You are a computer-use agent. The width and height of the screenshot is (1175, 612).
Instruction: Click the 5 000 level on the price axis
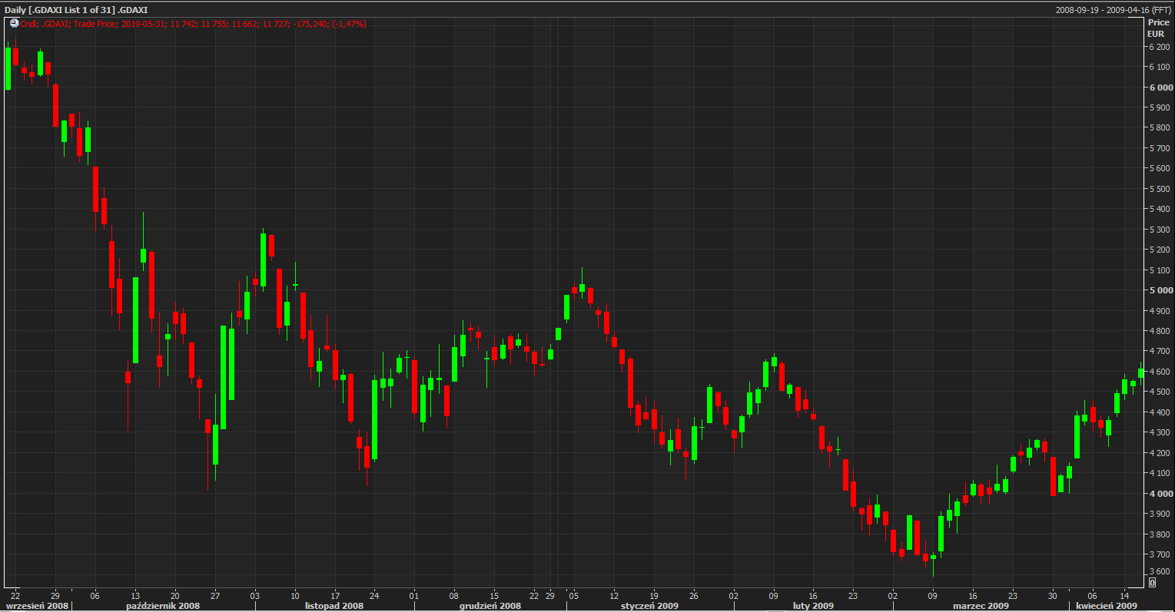pyautogui.click(x=1160, y=290)
